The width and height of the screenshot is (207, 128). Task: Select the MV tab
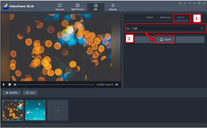[96, 7]
